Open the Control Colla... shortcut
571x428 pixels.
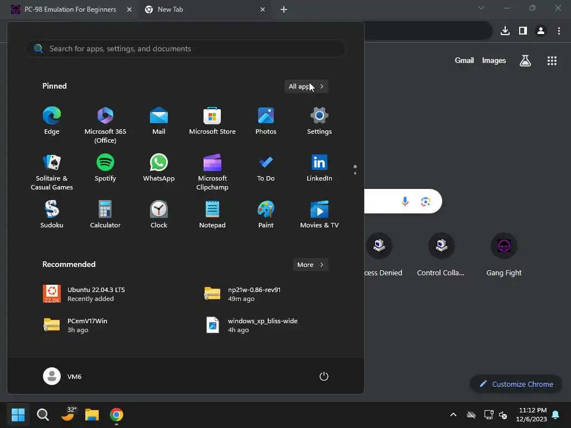[441, 255]
